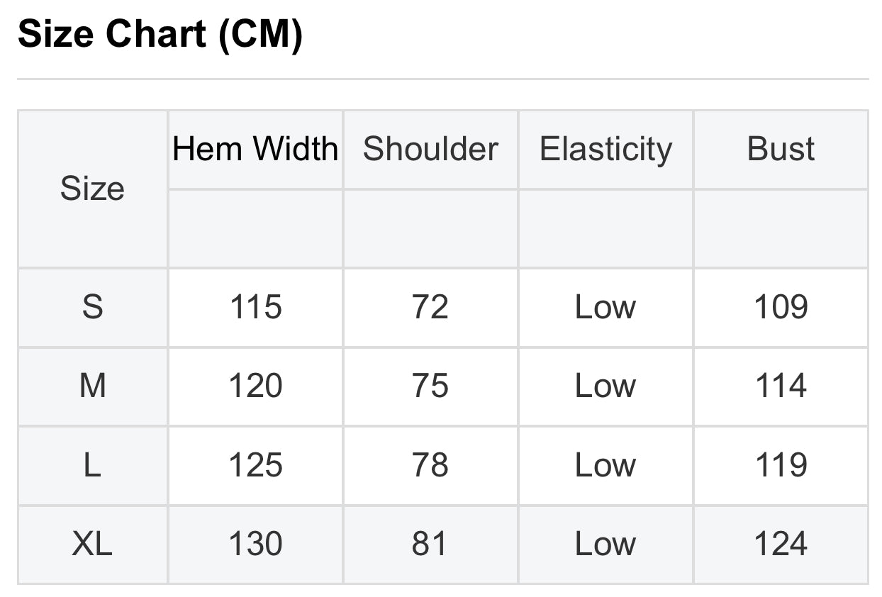The width and height of the screenshot is (882, 597).
Task: Click bust value 109
Action: point(781,308)
